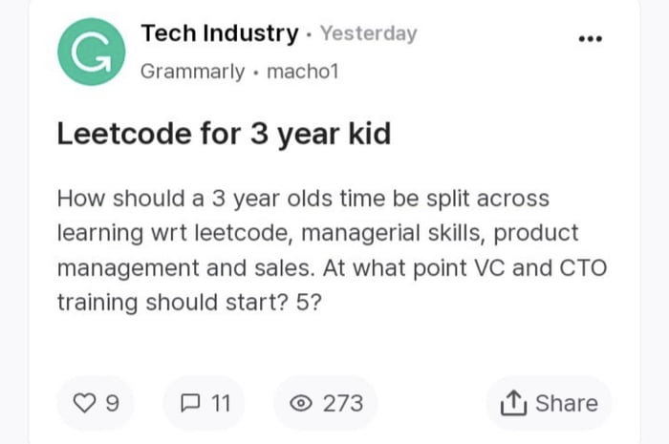The height and width of the screenshot is (444, 669).
Task: Click the Yesterday timestamp
Action: [x=369, y=33]
